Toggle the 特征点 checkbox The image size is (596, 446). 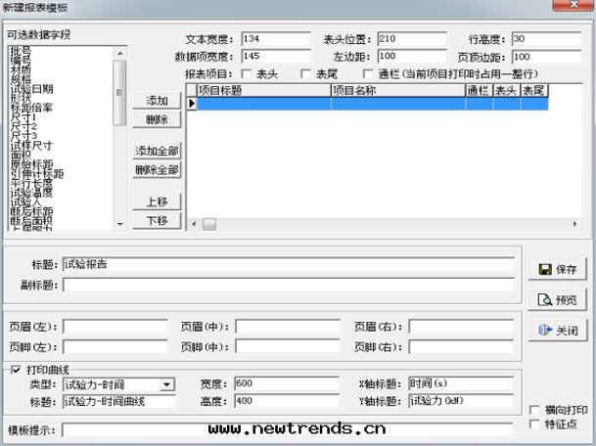(x=534, y=424)
